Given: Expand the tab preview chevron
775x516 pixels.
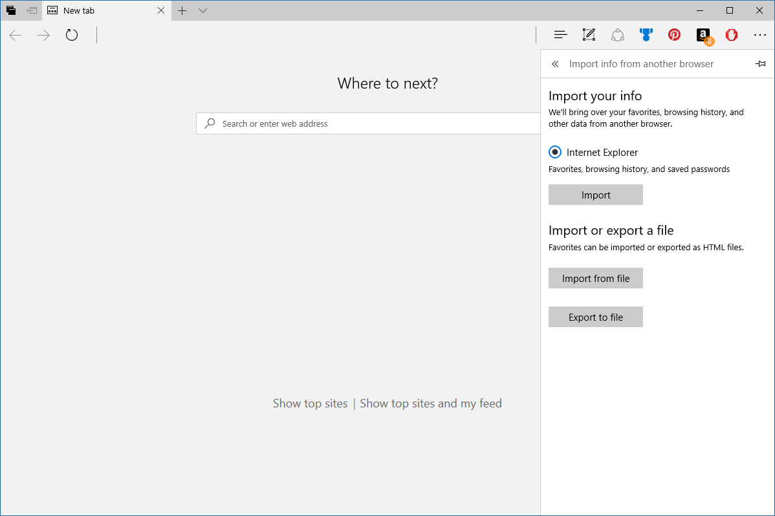Looking at the screenshot, I should 202,11.
